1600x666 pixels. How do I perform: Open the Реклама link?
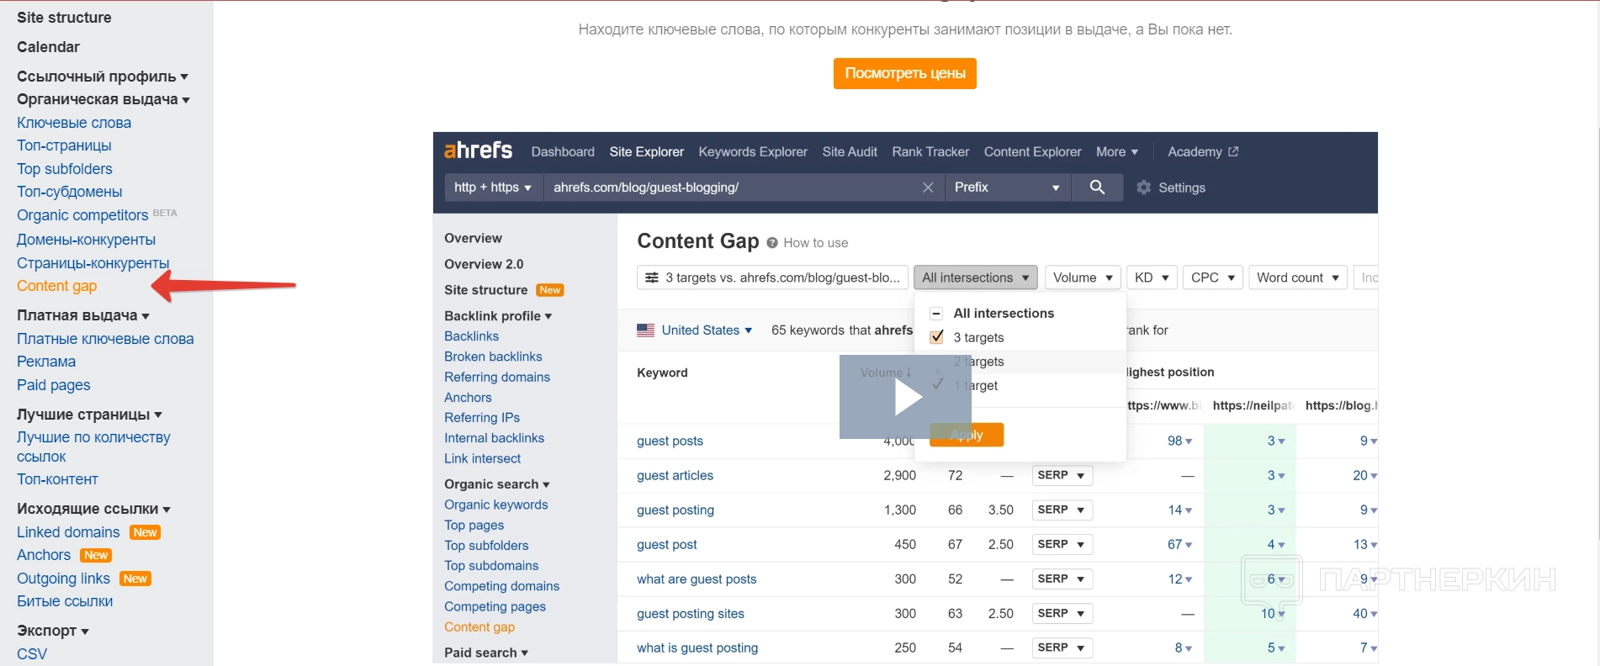[x=46, y=362]
